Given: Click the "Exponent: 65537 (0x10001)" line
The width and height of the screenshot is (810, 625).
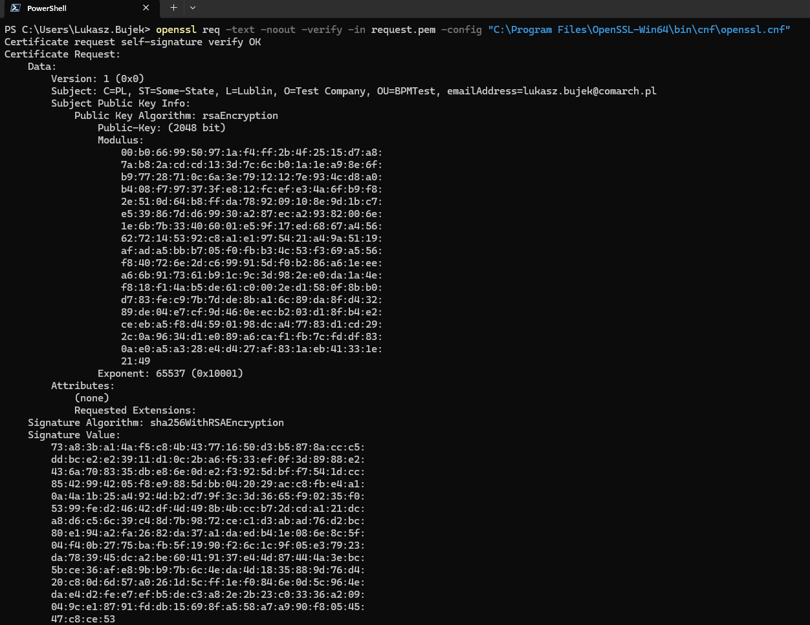Looking at the screenshot, I should coord(170,374).
